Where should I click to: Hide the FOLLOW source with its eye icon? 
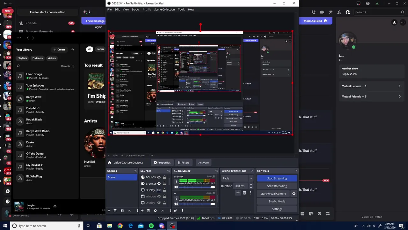click(x=159, y=177)
